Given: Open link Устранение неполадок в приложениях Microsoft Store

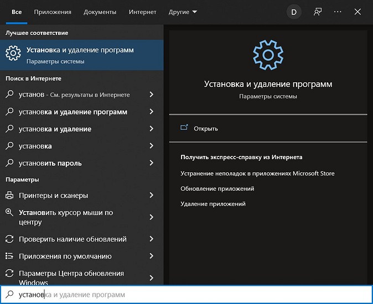Looking at the screenshot, I should coord(257,174).
